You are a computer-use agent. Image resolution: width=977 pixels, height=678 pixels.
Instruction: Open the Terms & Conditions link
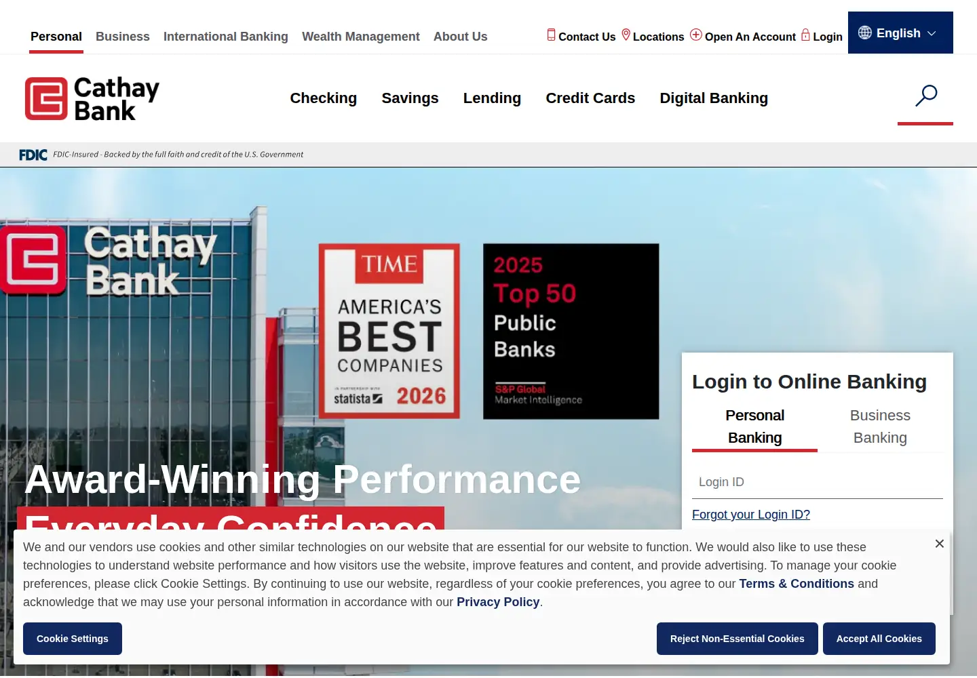point(797,584)
